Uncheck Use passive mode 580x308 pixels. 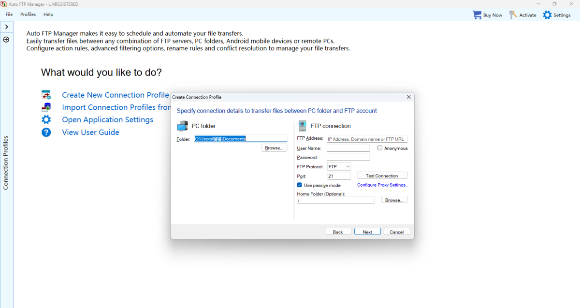(x=300, y=185)
